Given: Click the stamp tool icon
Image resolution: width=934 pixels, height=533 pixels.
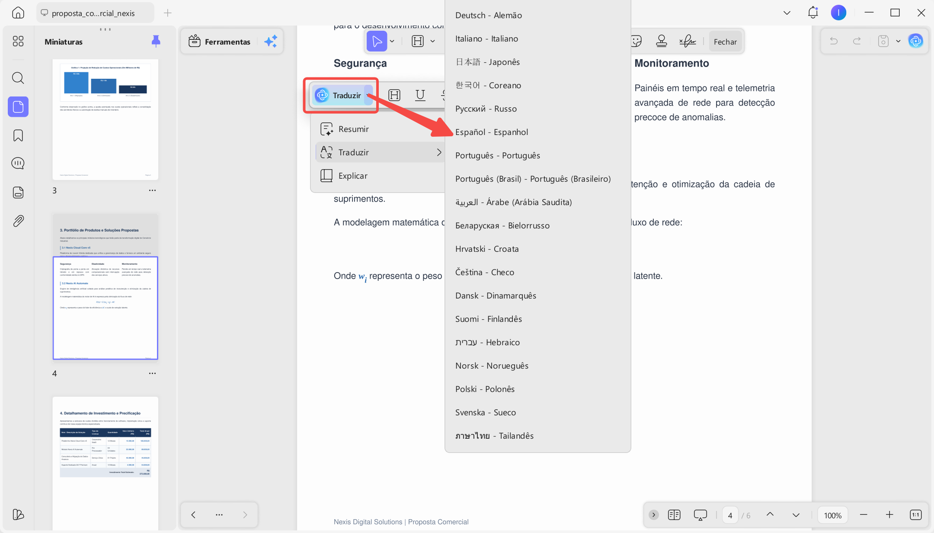Looking at the screenshot, I should [661, 41].
